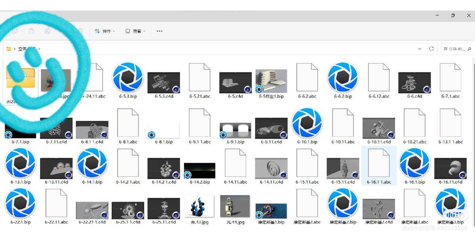Select the blank file 6-8.1.abc

[128, 126]
